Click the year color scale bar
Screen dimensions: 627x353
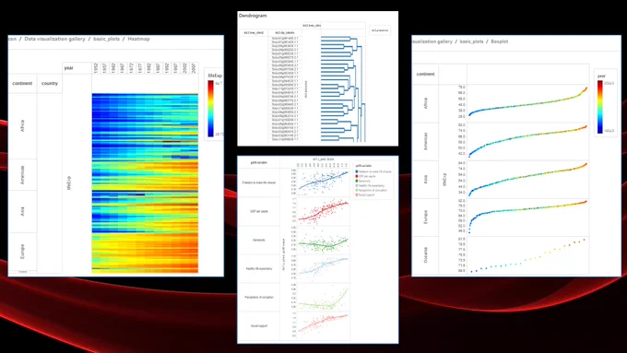[600, 107]
